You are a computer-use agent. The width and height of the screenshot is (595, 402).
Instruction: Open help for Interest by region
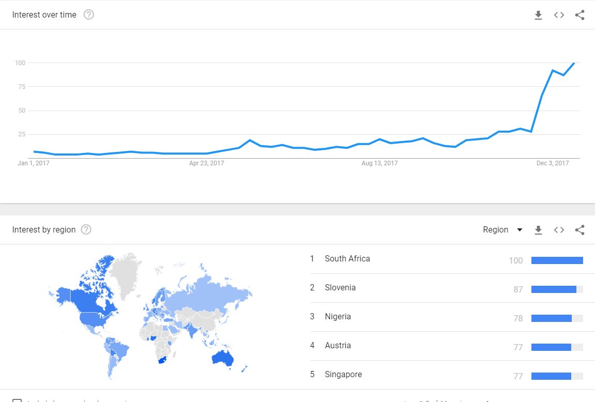click(x=86, y=230)
